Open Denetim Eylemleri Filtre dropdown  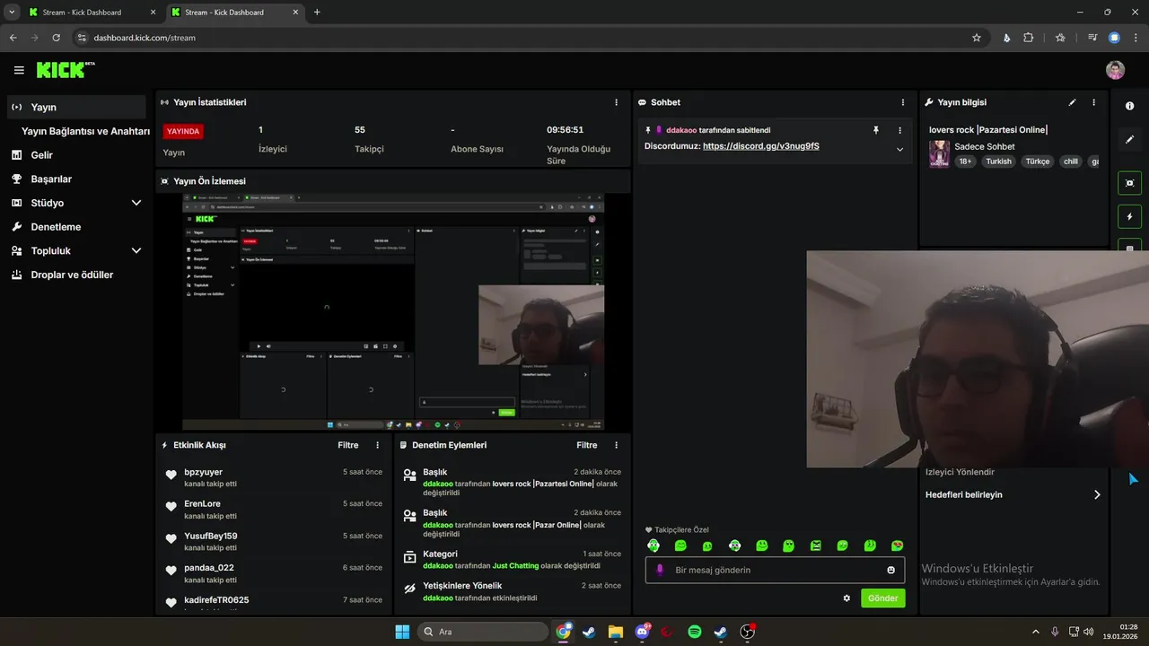pyautogui.click(x=587, y=445)
